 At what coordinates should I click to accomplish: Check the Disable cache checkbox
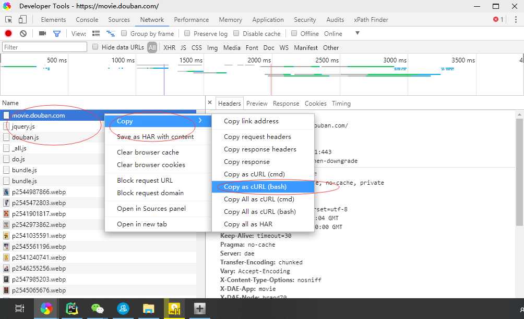(236, 33)
